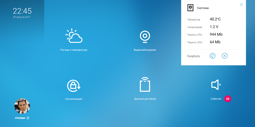Viewport: 255px width, 127px height.
Task: Click the Christian username text
Action: click(x=20, y=118)
